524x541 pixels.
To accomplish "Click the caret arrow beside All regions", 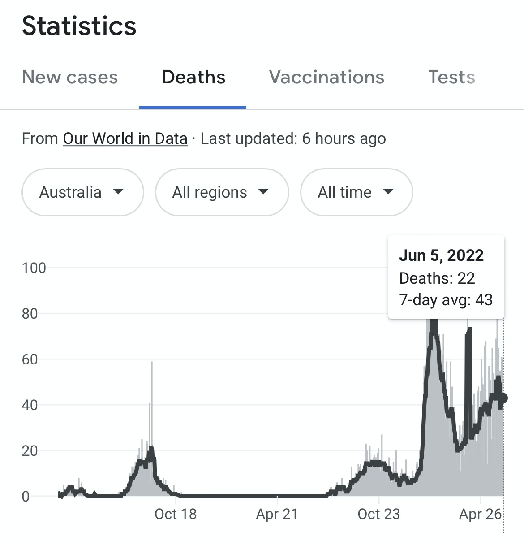I will [264, 192].
